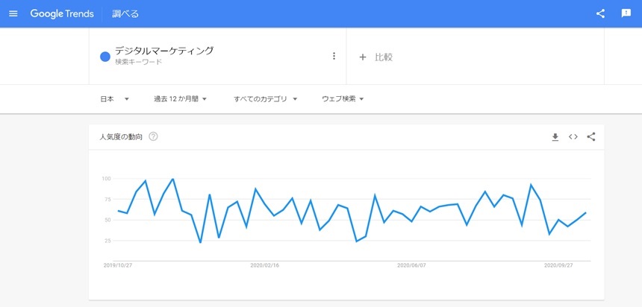This screenshot has height=307, width=642.
Task: Open the すべてのカテゴリ category dropdown
Action: click(x=265, y=99)
